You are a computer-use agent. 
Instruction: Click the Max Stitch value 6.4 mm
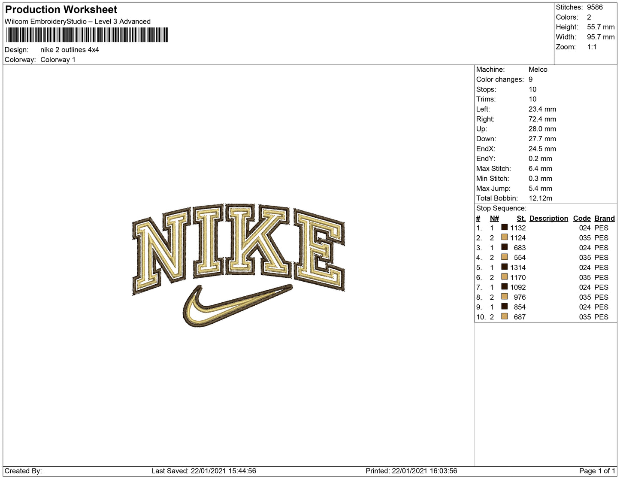540,168
